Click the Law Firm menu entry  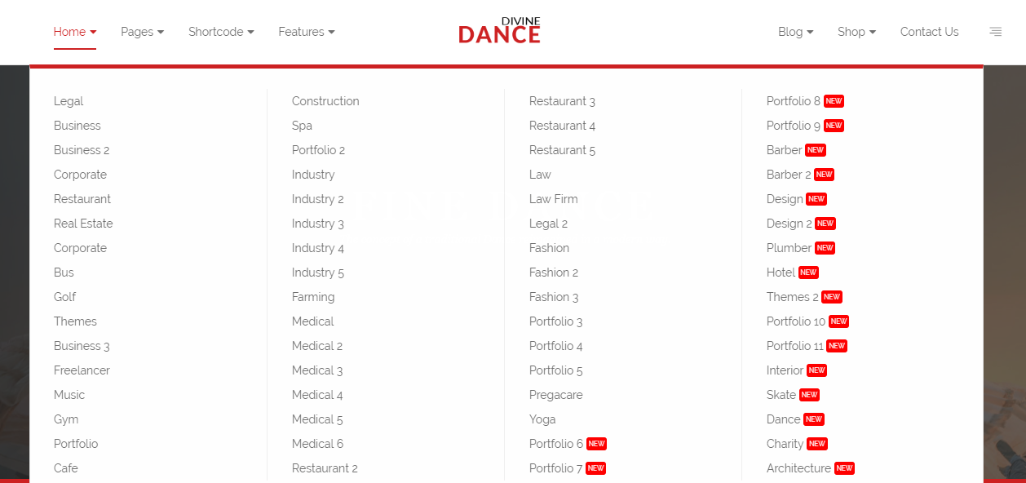pyautogui.click(x=553, y=199)
